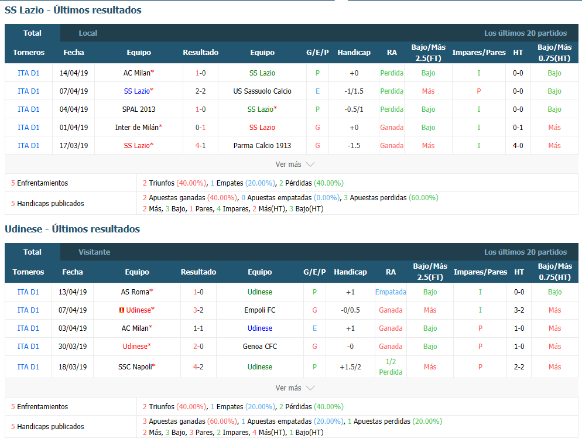582x442 pixels.
Task: Click Impares/Pares column header in Udinese table
Action: pyautogui.click(x=480, y=272)
